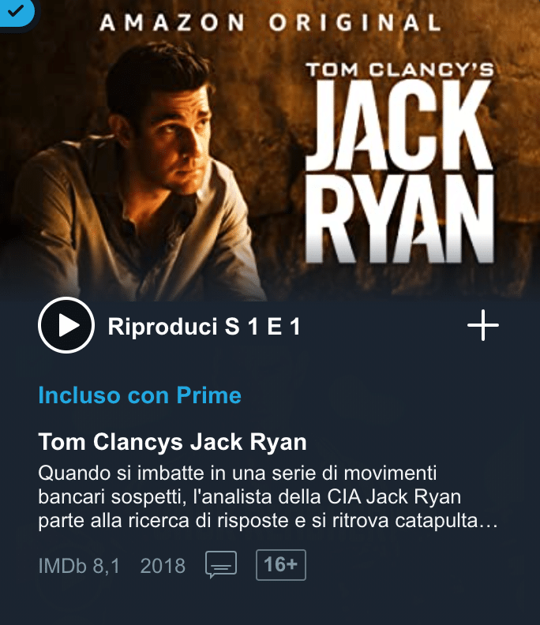Click the 16+ age rating badge
Viewport: 540px width, 625px height.
tap(281, 565)
